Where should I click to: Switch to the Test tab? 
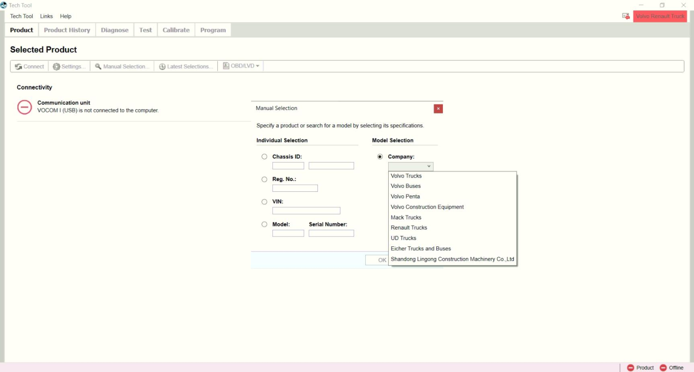[146, 30]
